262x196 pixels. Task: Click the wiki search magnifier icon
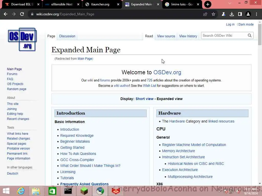(249, 35)
